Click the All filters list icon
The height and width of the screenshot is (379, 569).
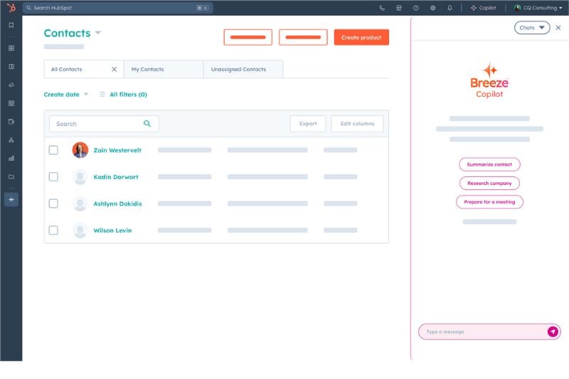102,95
